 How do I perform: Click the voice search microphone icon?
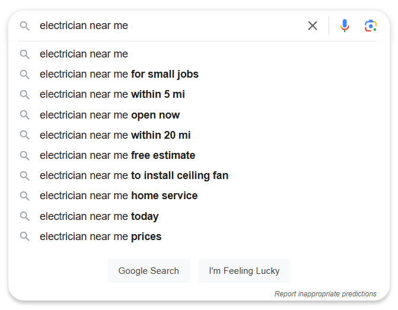click(345, 25)
